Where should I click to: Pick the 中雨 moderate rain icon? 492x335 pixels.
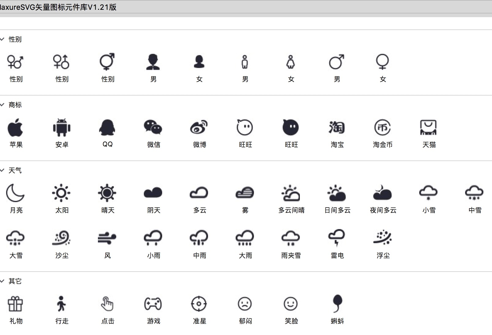pyautogui.click(x=199, y=238)
